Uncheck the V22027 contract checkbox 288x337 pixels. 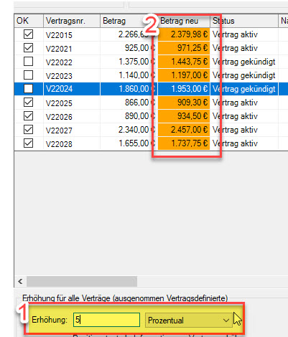coord(28,130)
